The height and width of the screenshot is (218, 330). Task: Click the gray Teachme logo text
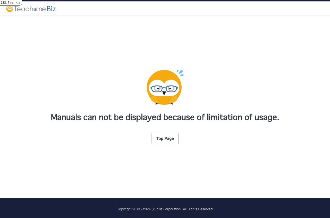click(x=24, y=9)
